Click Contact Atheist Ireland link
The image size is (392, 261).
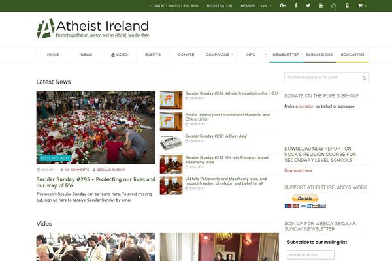[x=174, y=6]
